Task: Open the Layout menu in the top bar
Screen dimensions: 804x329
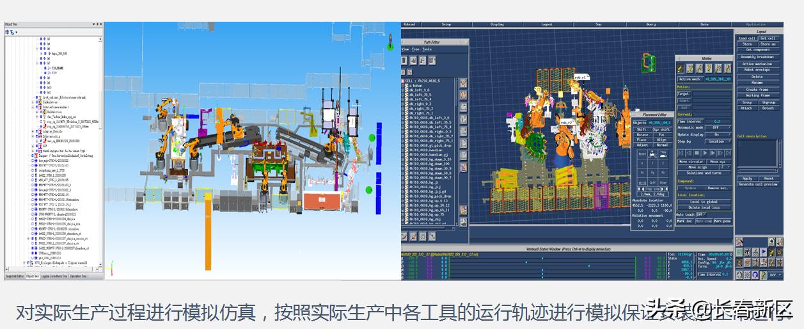Action: pos(547,24)
